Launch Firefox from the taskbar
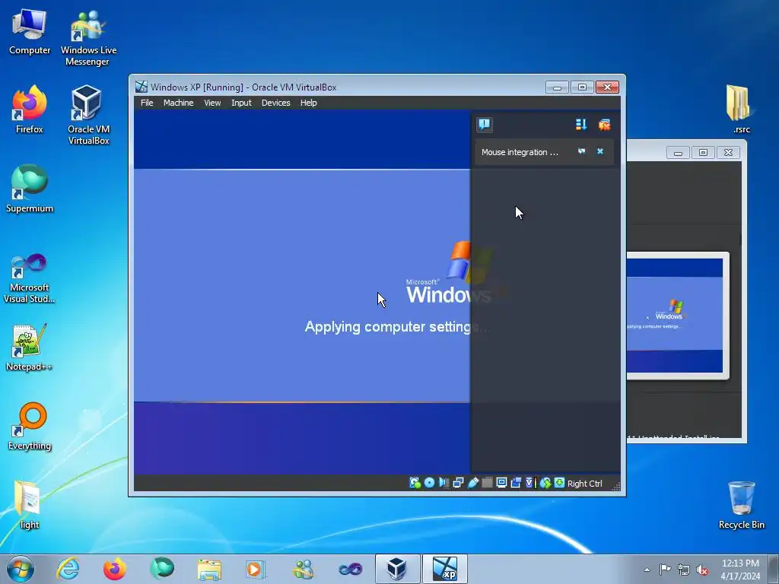This screenshot has width=779, height=584. pyautogui.click(x=115, y=569)
